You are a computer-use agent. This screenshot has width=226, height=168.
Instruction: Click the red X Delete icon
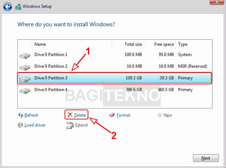(x=70, y=115)
